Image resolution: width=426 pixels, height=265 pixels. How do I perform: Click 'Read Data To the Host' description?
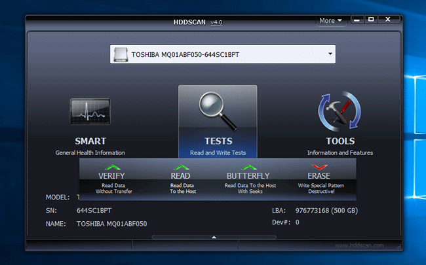tap(183, 188)
